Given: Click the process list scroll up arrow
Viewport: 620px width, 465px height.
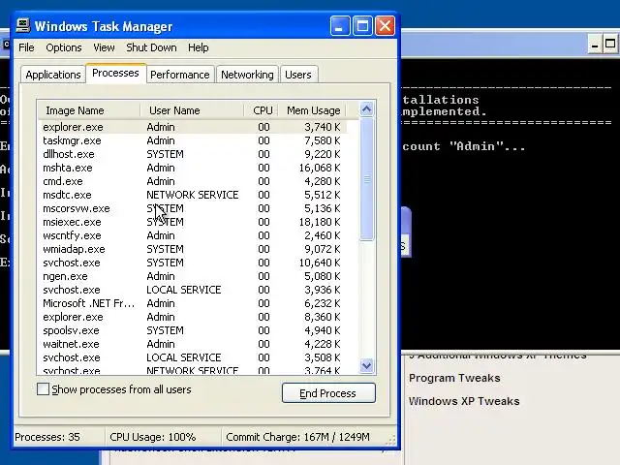Looking at the screenshot, I should coord(366,109).
